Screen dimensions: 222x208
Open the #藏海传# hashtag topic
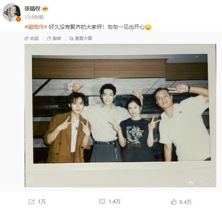click(x=36, y=27)
